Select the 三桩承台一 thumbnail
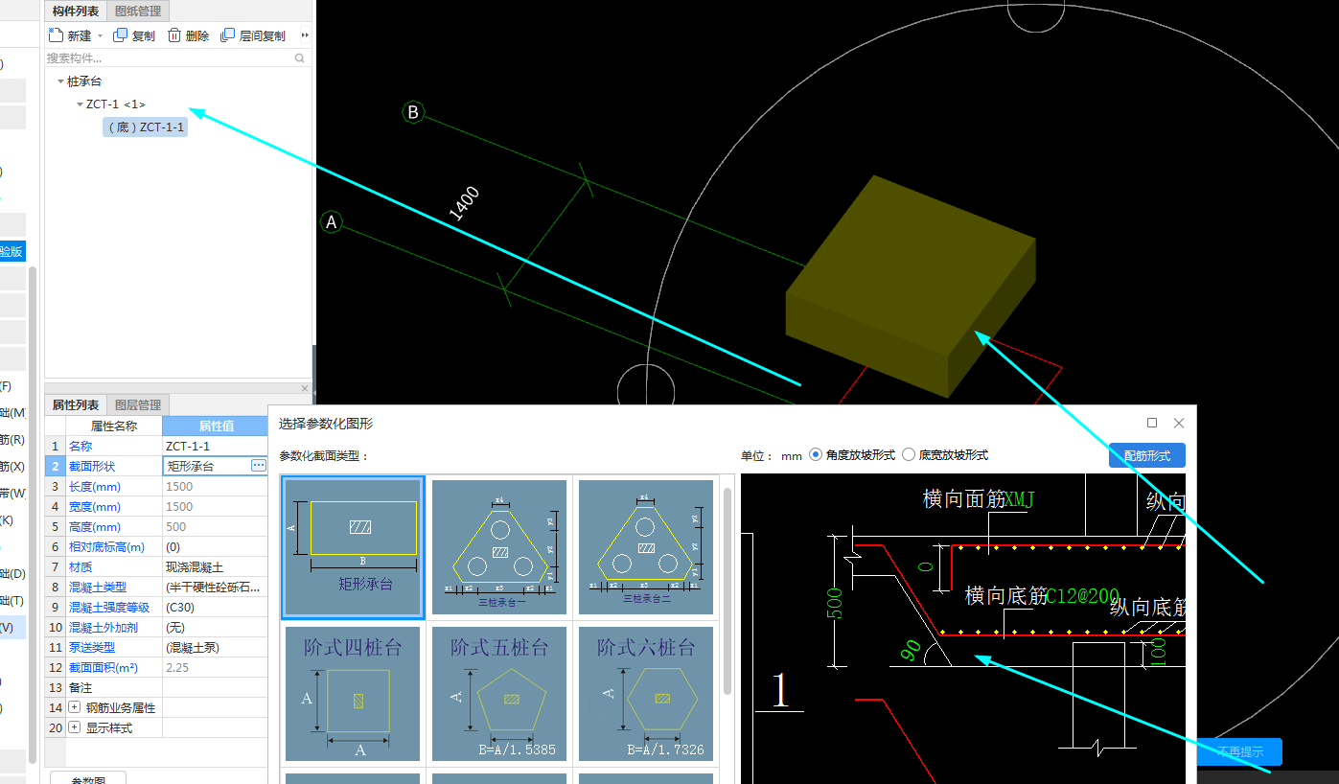 (499, 547)
